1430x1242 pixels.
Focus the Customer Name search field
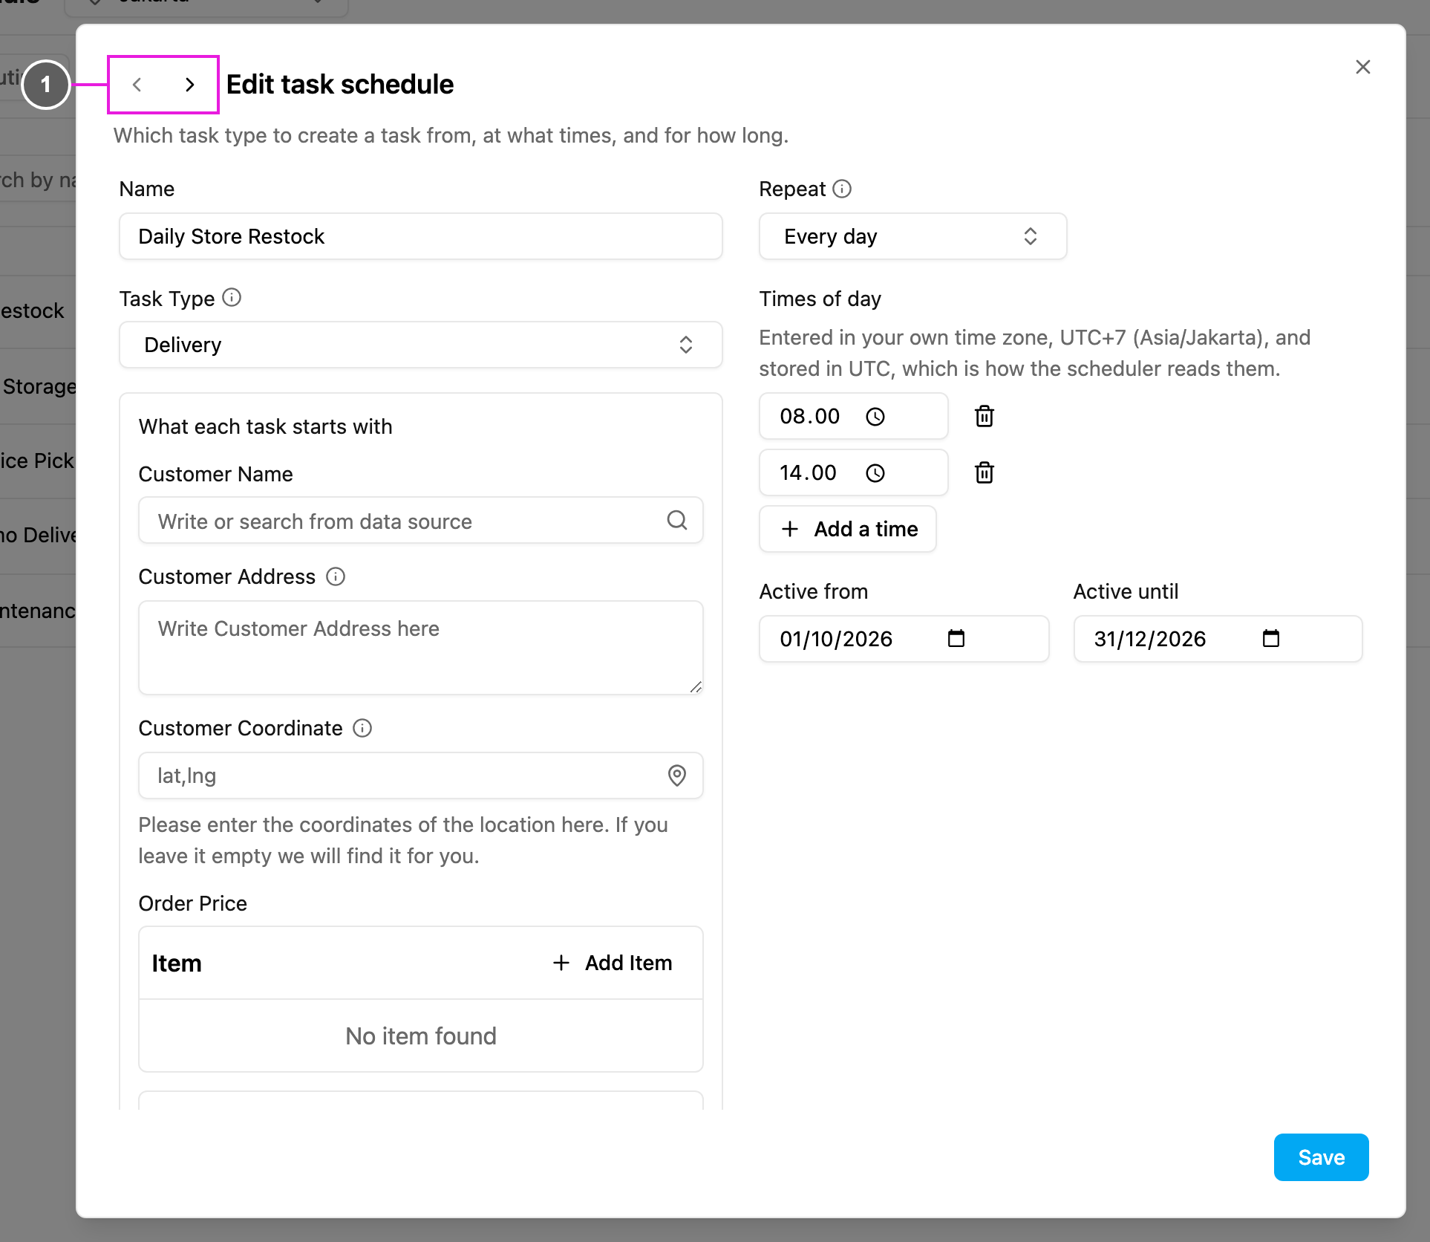coord(421,520)
